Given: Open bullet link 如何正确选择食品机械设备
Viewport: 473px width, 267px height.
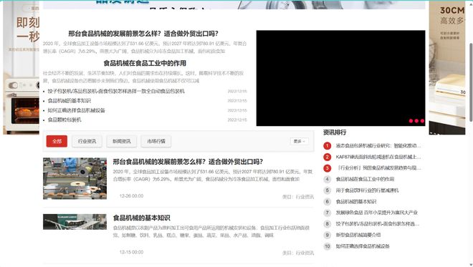Looking at the screenshot, I should [x=76, y=110].
